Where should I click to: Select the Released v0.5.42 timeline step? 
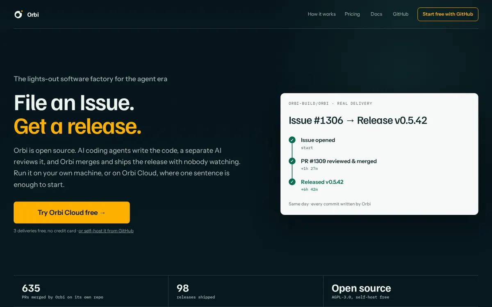(322, 185)
